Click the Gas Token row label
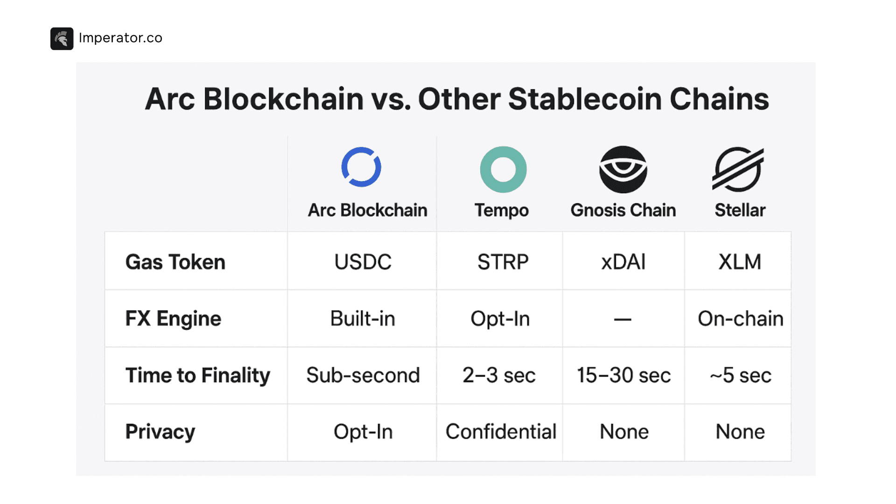Image resolution: width=896 pixels, height=504 pixels. [175, 262]
